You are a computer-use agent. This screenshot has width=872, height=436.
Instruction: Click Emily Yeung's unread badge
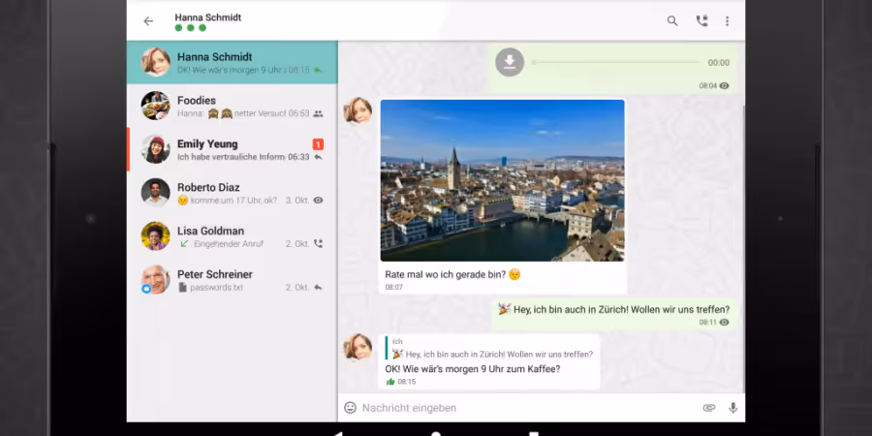(x=318, y=144)
